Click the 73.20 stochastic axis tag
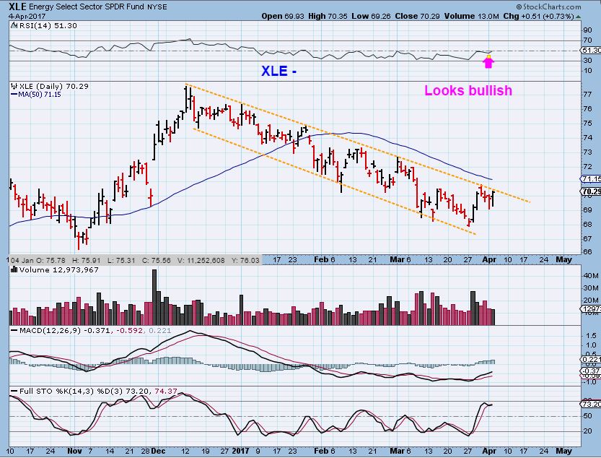The width and height of the screenshot is (601, 458). (x=592, y=405)
